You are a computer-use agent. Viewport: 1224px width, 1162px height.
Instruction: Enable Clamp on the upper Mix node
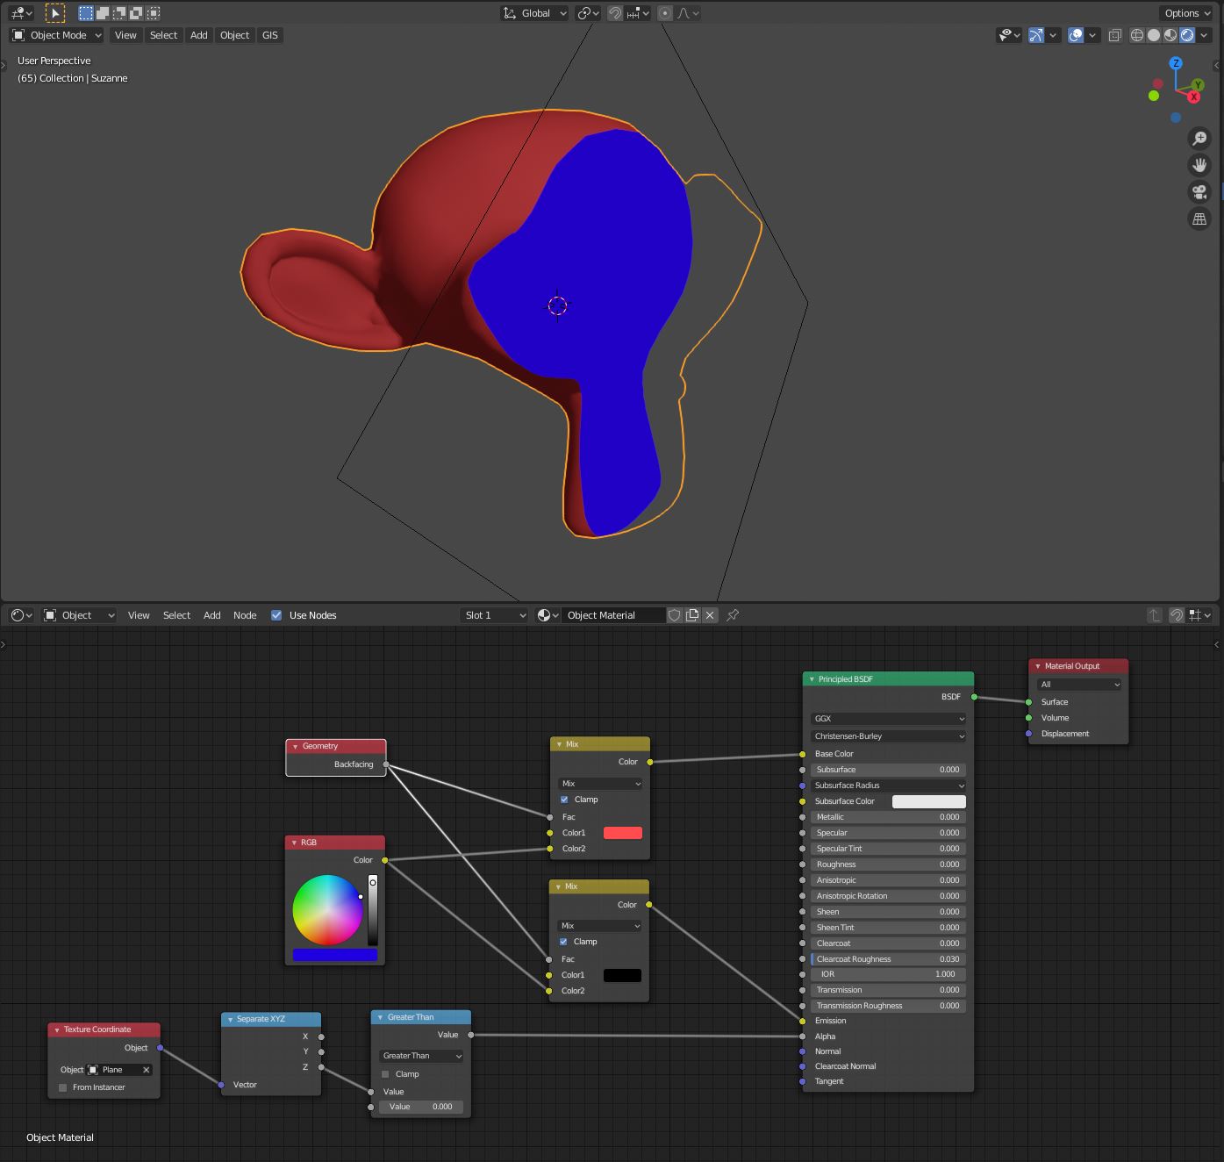point(564,800)
